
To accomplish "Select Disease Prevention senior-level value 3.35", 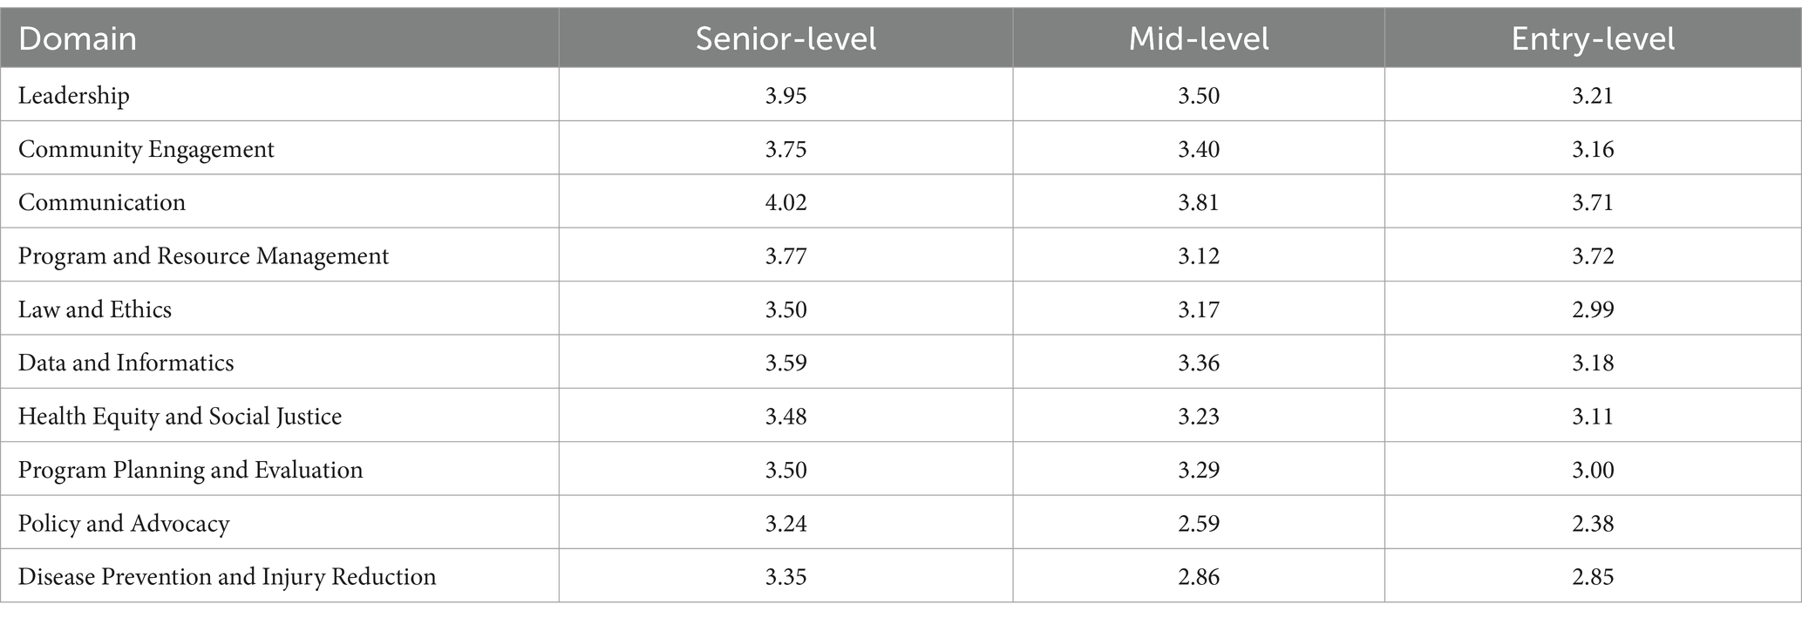I will pos(785,576).
